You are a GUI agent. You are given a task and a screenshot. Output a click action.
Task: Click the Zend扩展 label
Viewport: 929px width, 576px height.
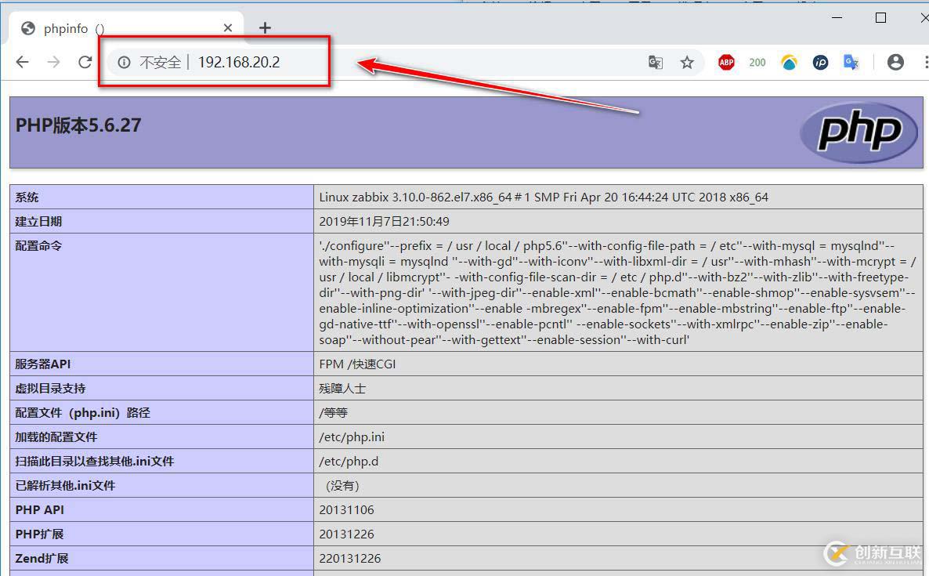click(x=42, y=559)
